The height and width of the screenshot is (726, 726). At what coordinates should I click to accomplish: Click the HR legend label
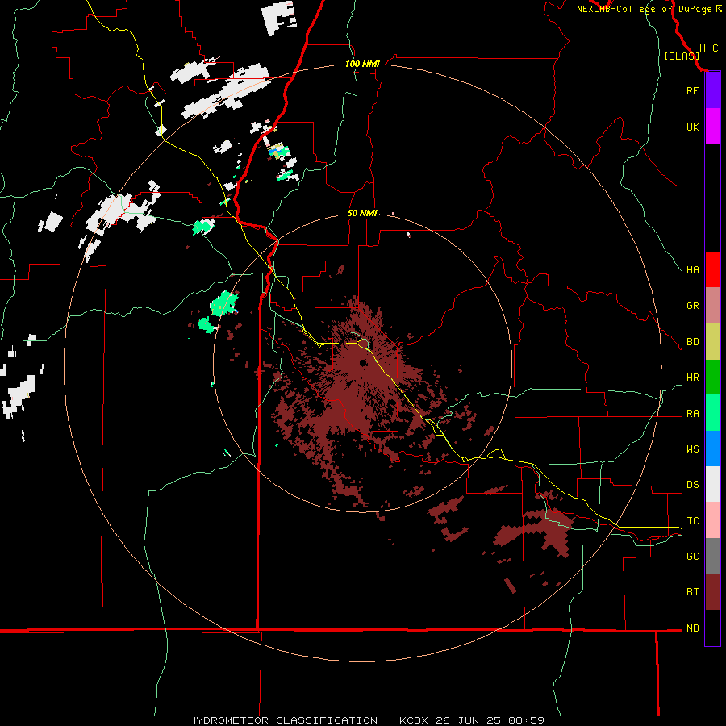(692, 378)
